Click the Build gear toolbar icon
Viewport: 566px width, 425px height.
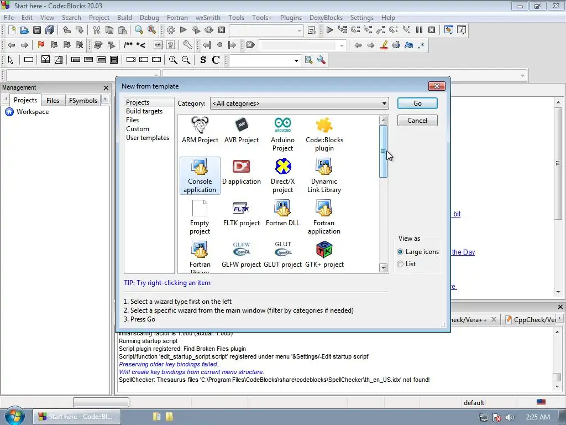pyautogui.click(x=170, y=30)
